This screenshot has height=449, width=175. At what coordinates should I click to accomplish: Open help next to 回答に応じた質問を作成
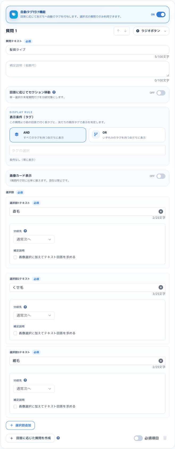58,438
